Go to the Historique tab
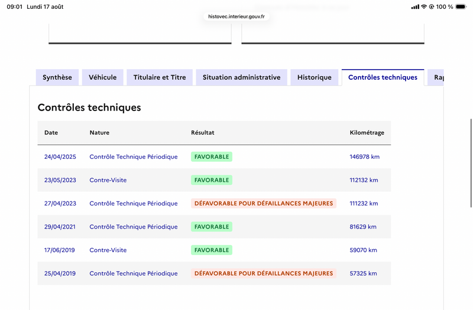 point(315,77)
